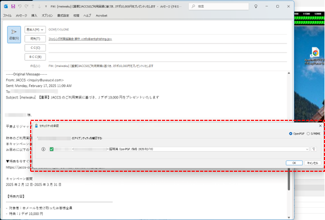Viewport: 325px width, 220px height.
Task: Click the filter icon right of key list
Action: (x=314, y=149)
